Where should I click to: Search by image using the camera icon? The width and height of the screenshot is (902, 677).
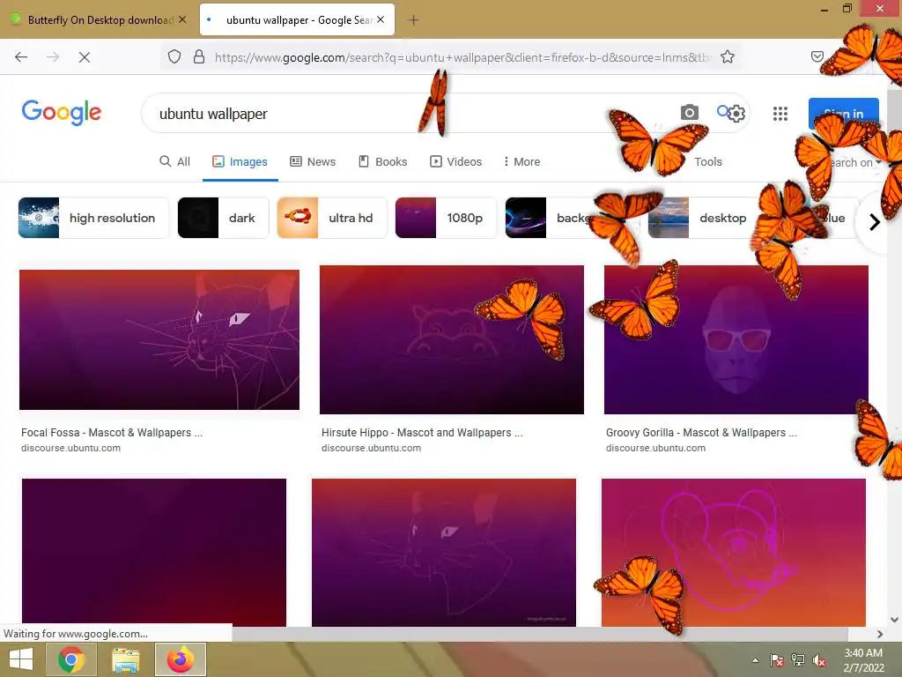(x=689, y=112)
